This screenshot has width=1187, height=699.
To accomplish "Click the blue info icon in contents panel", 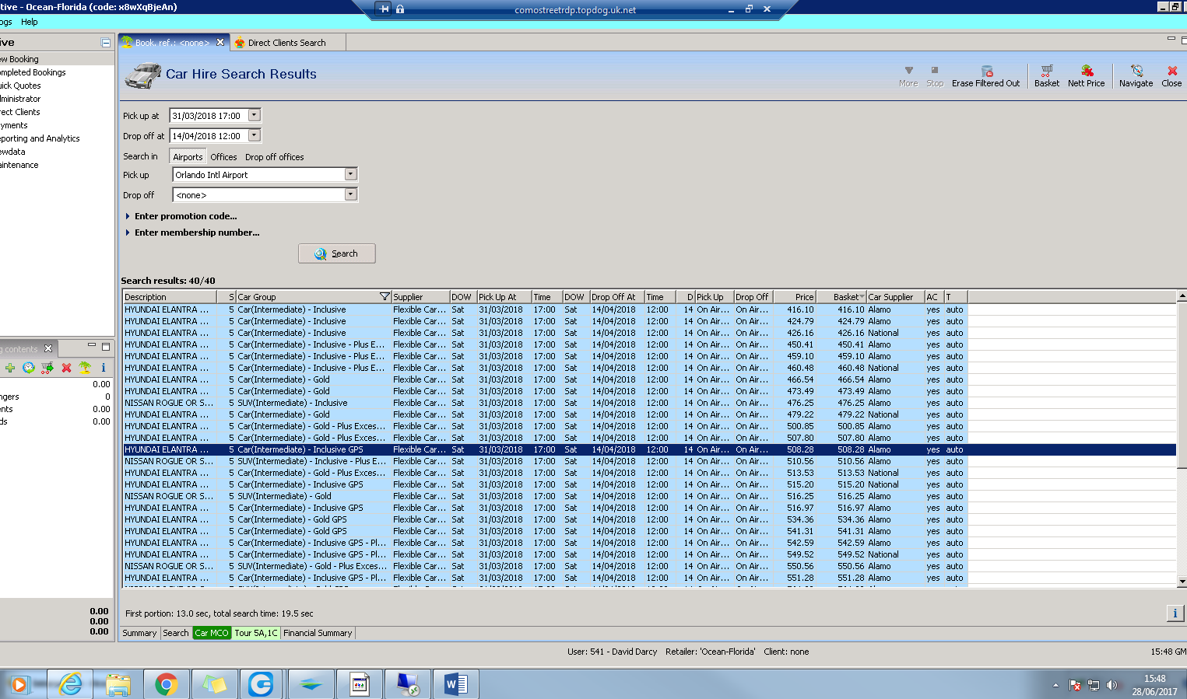I will (104, 368).
